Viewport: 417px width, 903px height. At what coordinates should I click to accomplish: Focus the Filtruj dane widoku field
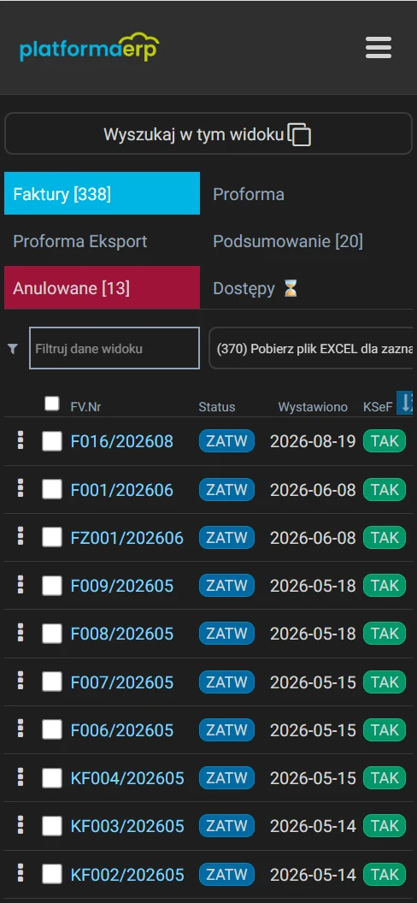click(115, 348)
